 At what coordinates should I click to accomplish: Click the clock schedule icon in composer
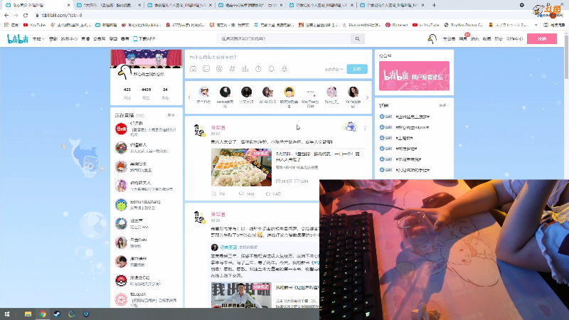[x=258, y=68]
